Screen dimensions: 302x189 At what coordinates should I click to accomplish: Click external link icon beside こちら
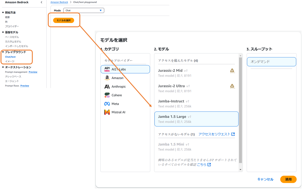(209, 165)
